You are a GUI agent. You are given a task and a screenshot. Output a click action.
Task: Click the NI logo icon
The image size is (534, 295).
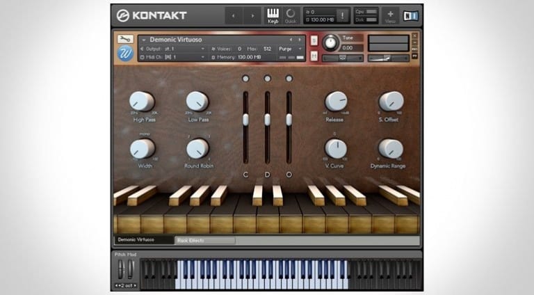[x=411, y=16]
